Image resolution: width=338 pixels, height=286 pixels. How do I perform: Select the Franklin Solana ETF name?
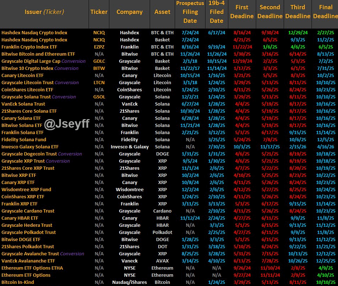tap(23, 133)
